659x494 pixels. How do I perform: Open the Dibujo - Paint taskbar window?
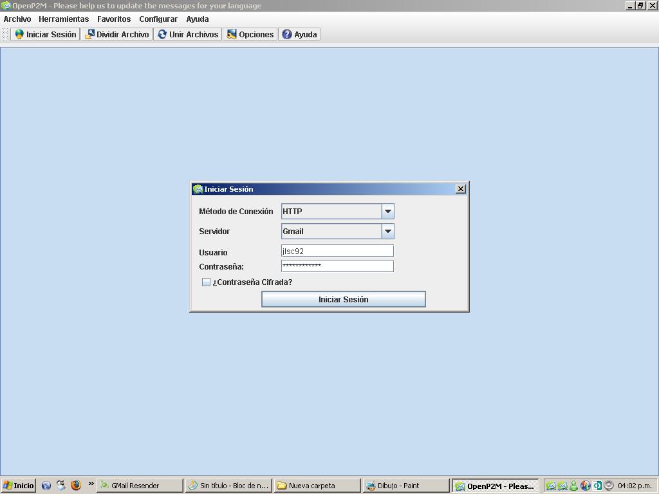point(405,486)
